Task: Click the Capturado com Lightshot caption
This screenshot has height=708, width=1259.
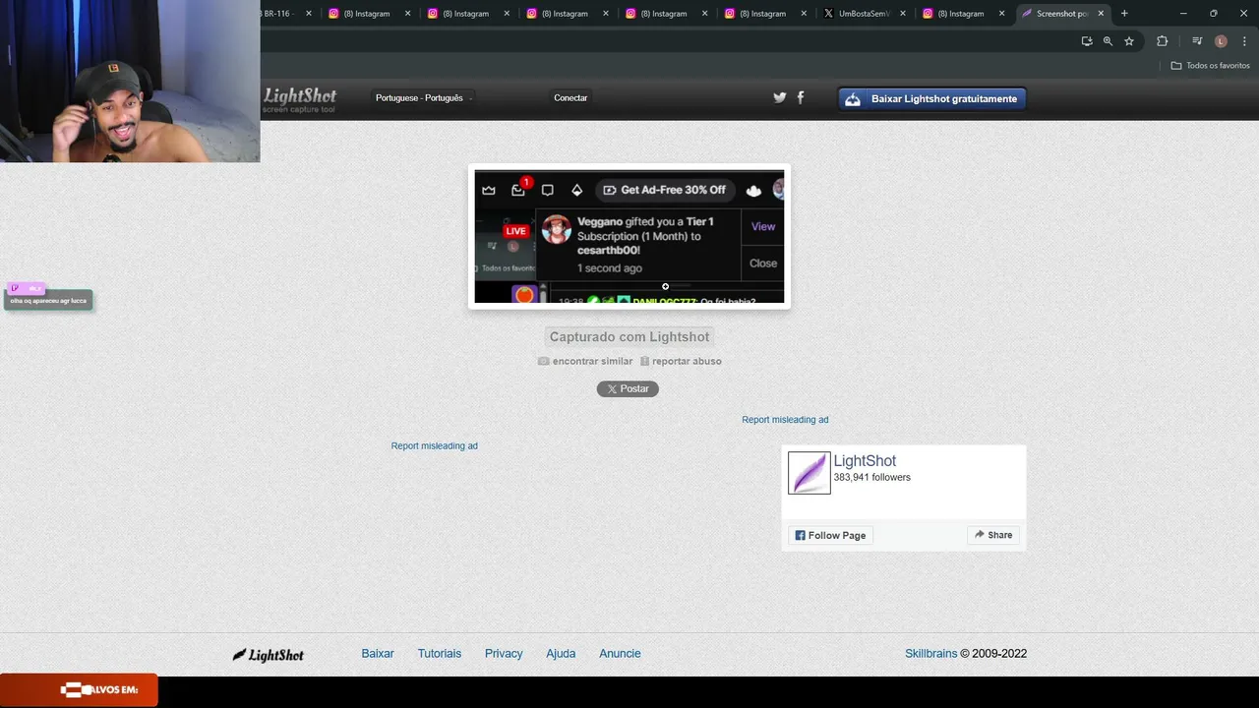Action: (x=629, y=336)
